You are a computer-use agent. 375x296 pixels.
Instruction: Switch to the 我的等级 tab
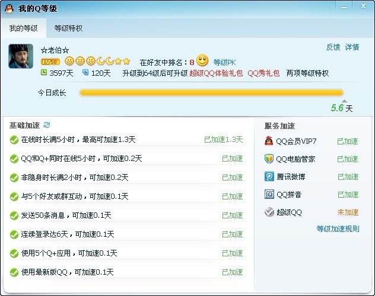24,28
